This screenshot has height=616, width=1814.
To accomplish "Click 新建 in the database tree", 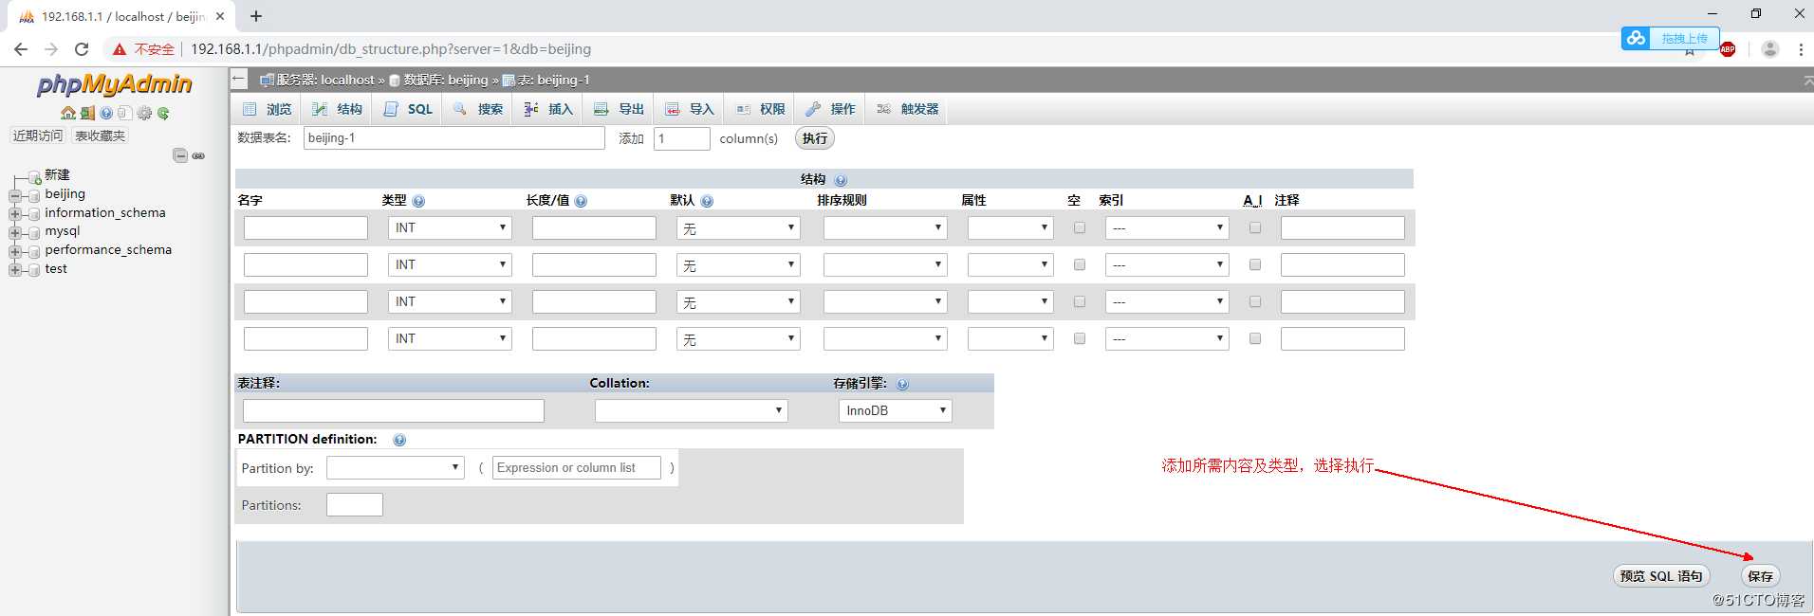I will [x=57, y=175].
